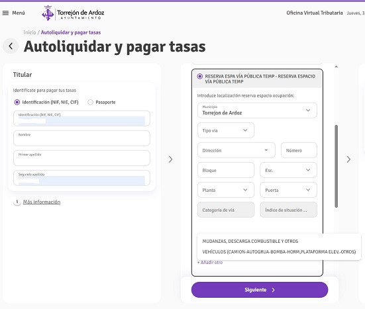Click the Nombre input field
The image size is (365, 309).
(81, 138)
